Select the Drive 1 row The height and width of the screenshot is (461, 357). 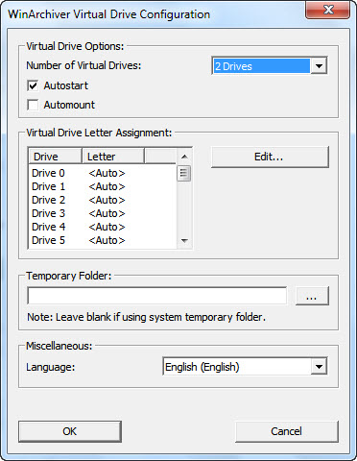pyautogui.click(x=103, y=186)
